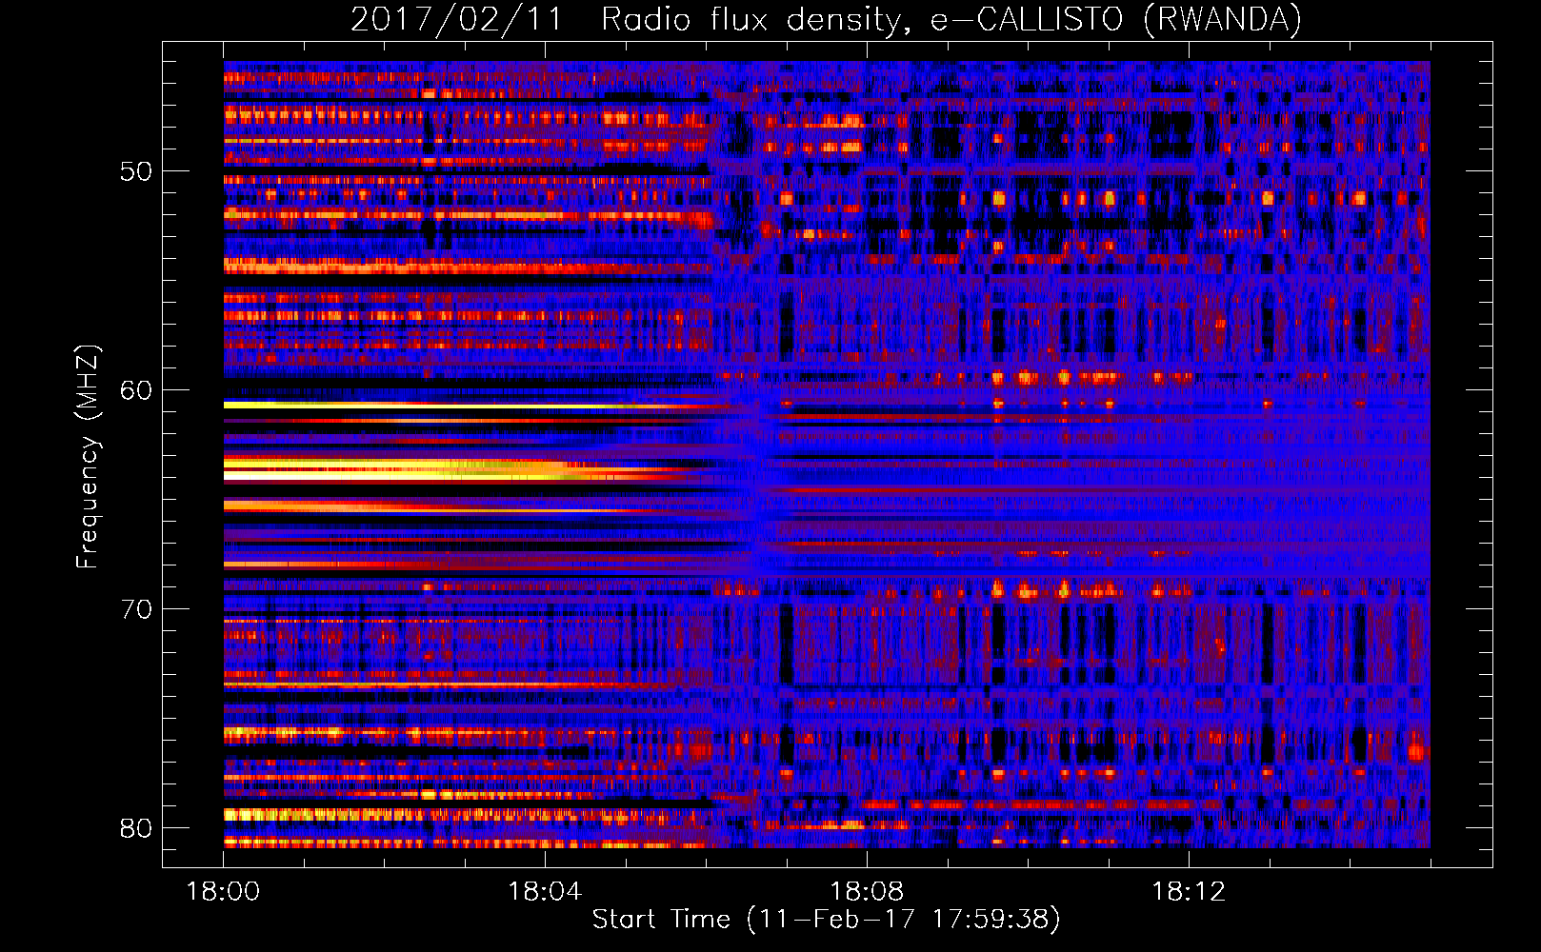Click the 60 frequency tick label
The image size is (1541, 952).
(136, 390)
